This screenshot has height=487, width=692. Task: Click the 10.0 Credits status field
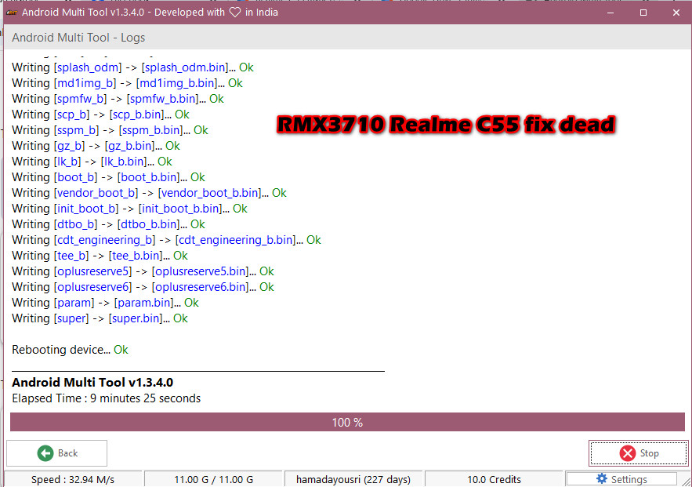[x=495, y=479]
